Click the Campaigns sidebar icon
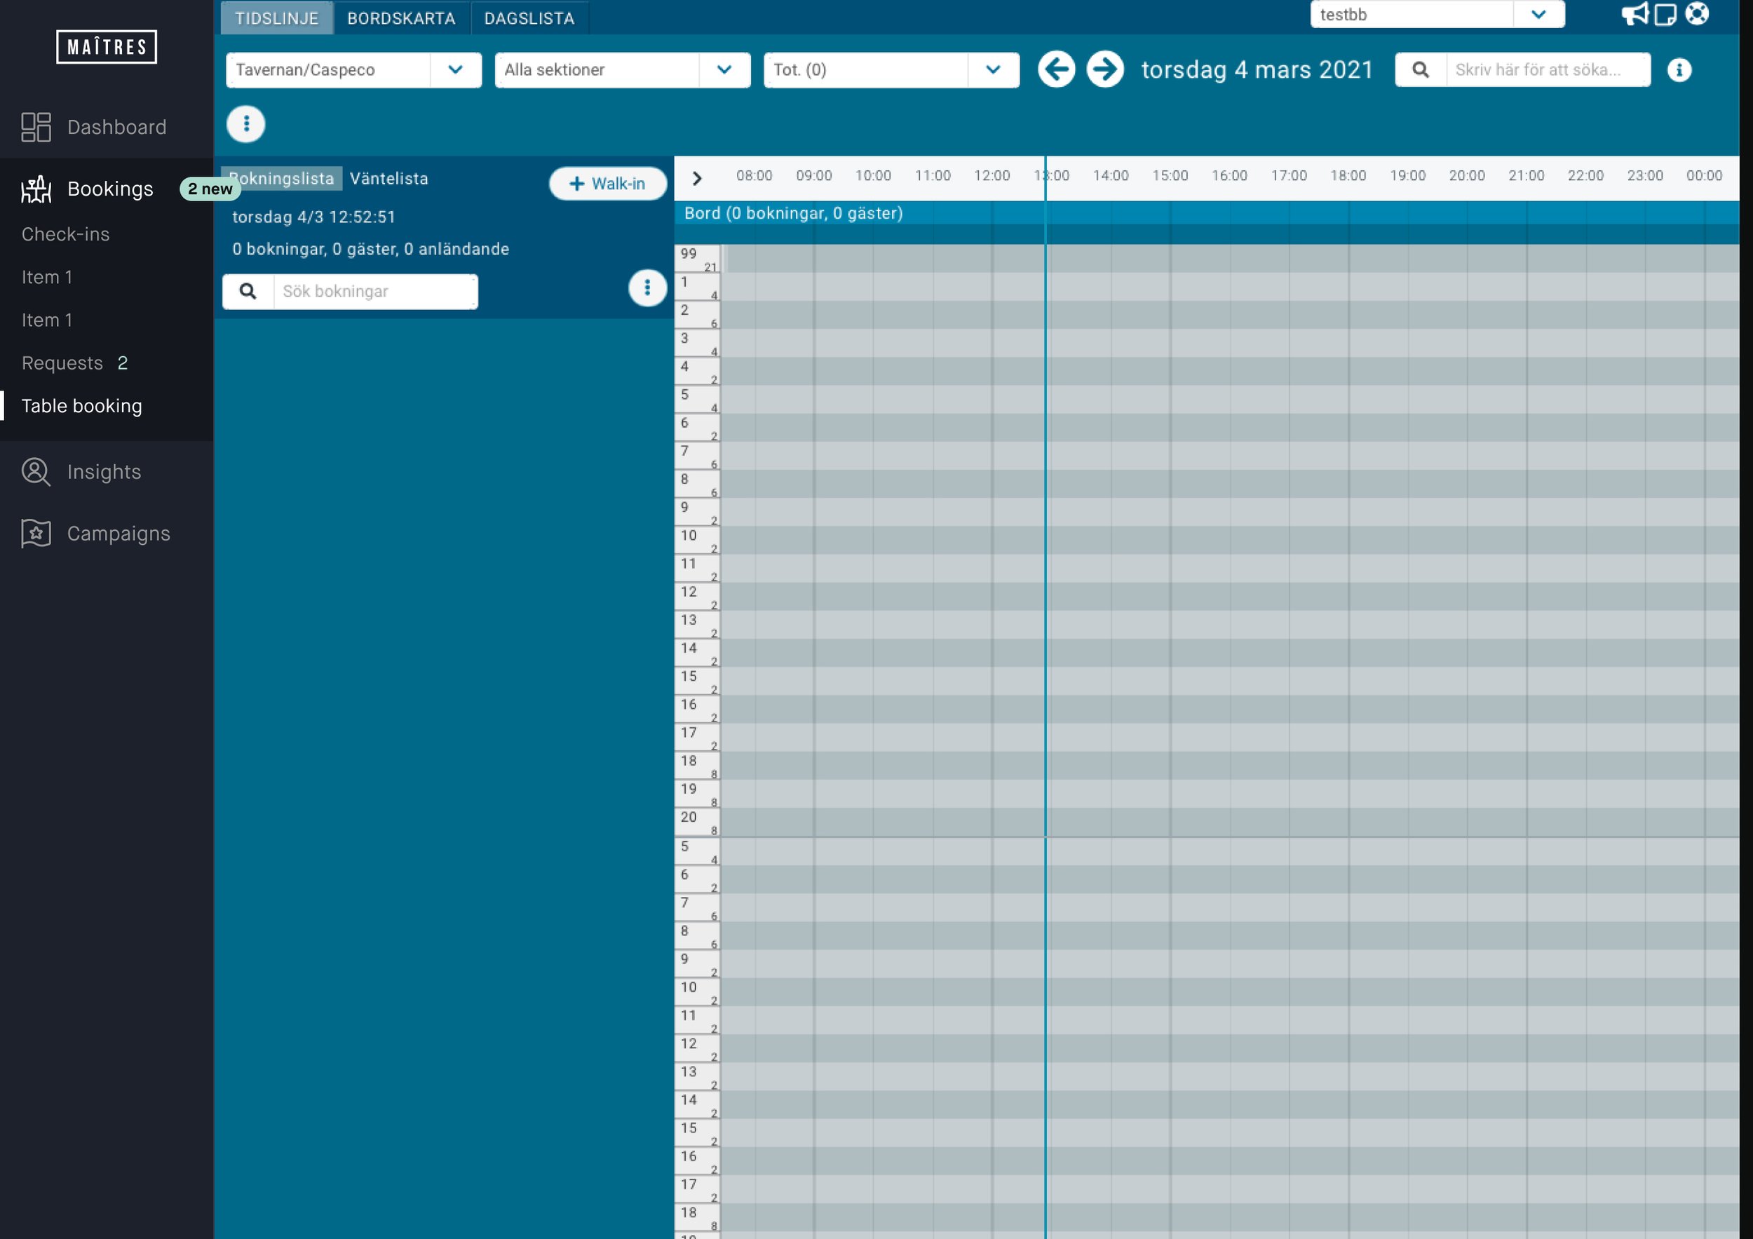This screenshot has width=1753, height=1239. [x=36, y=534]
